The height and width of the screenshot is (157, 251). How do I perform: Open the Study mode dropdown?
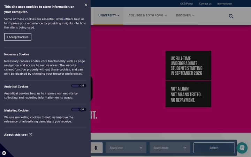(x=170, y=148)
